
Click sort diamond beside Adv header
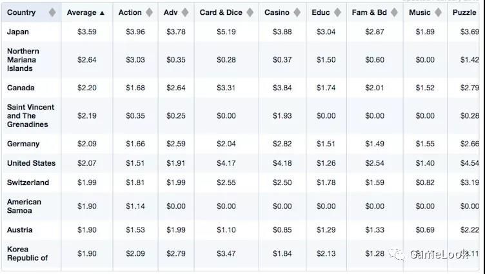(x=185, y=12)
